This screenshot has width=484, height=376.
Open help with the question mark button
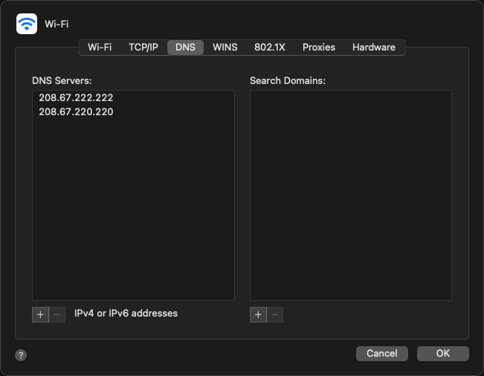pyautogui.click(x=21, y=355)
